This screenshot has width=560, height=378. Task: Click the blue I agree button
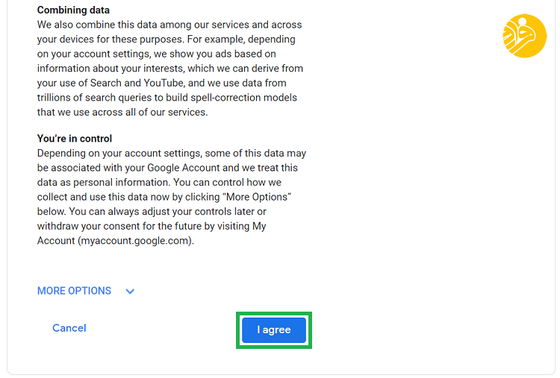(274, 330)
